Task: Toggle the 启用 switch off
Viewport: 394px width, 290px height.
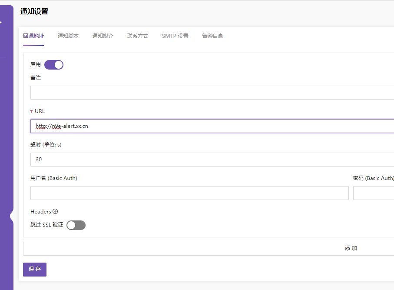Action: [x=54, y=64]
